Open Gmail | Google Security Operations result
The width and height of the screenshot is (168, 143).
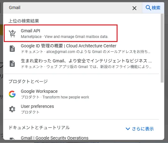click(x=81, y=138)
